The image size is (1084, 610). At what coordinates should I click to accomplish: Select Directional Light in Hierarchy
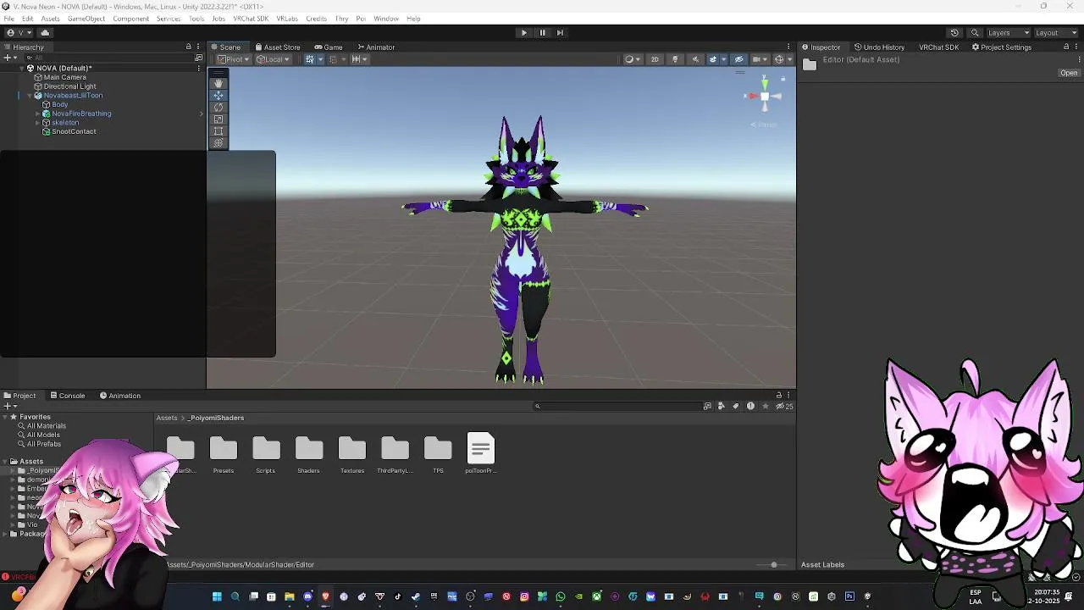click(69, 86)
